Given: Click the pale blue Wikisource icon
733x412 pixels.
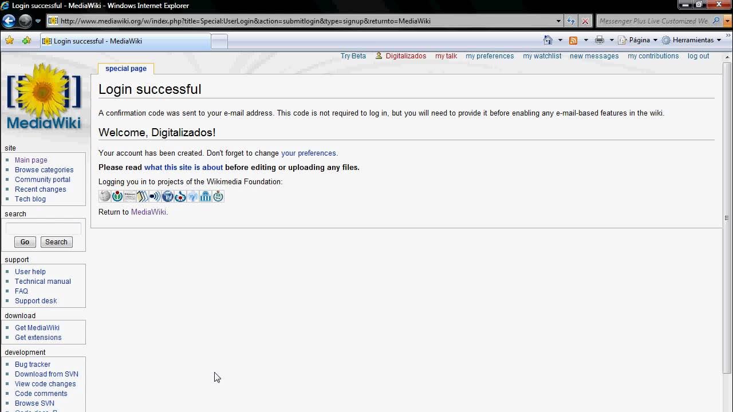Looking at the screenshot, I should [x=193, y=196].
